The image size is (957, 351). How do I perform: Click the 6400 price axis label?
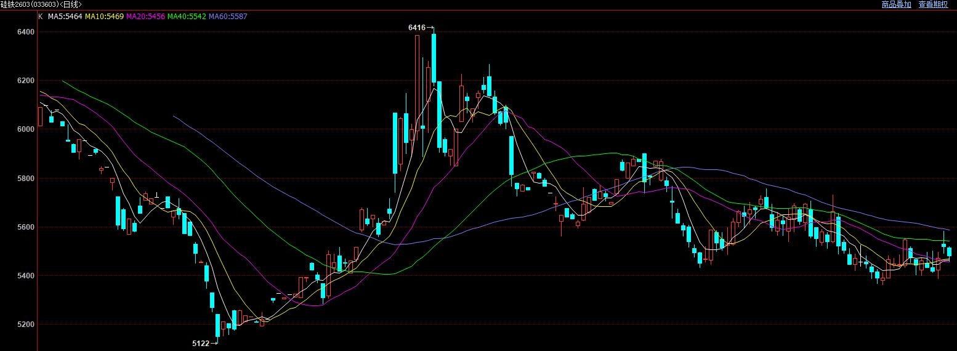[x=26, y=31]
